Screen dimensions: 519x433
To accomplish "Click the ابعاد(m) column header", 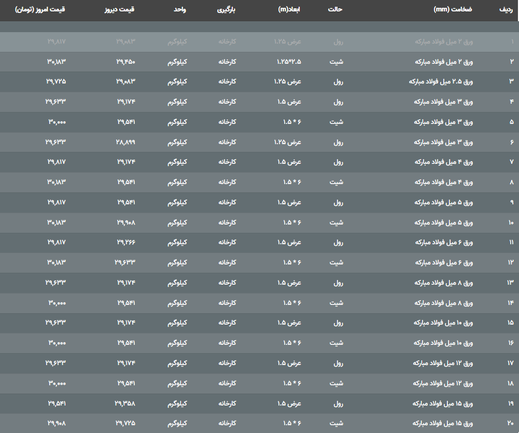I will pyautogui.click(x=290, y=10).
